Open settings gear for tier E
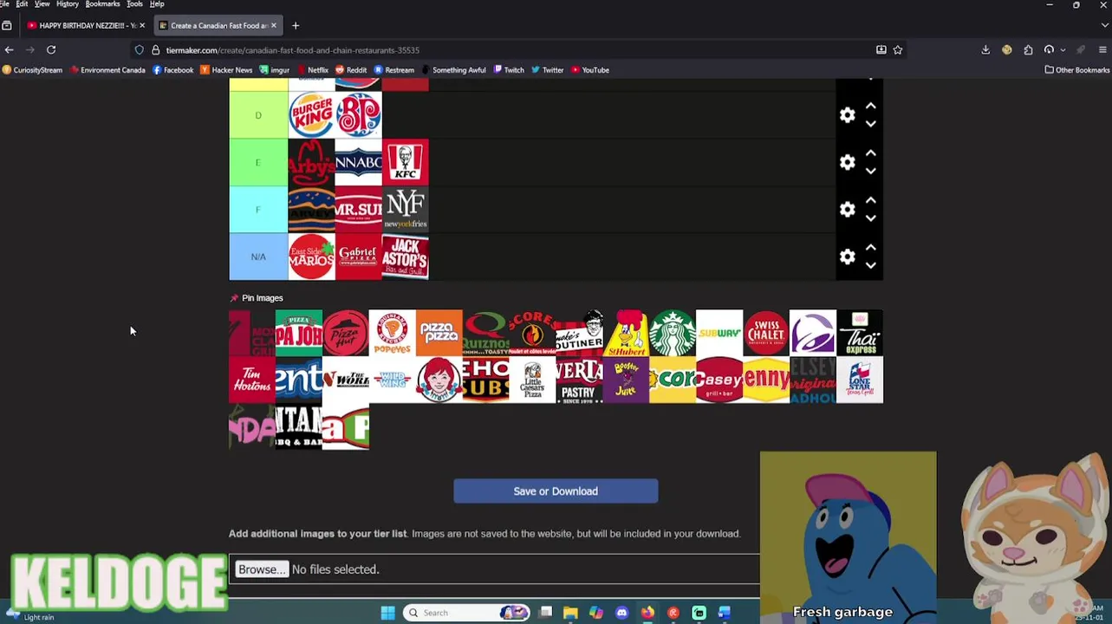The height and width of the screenshot is (624, 1112). pyautogui.click(x=847, y=162)
